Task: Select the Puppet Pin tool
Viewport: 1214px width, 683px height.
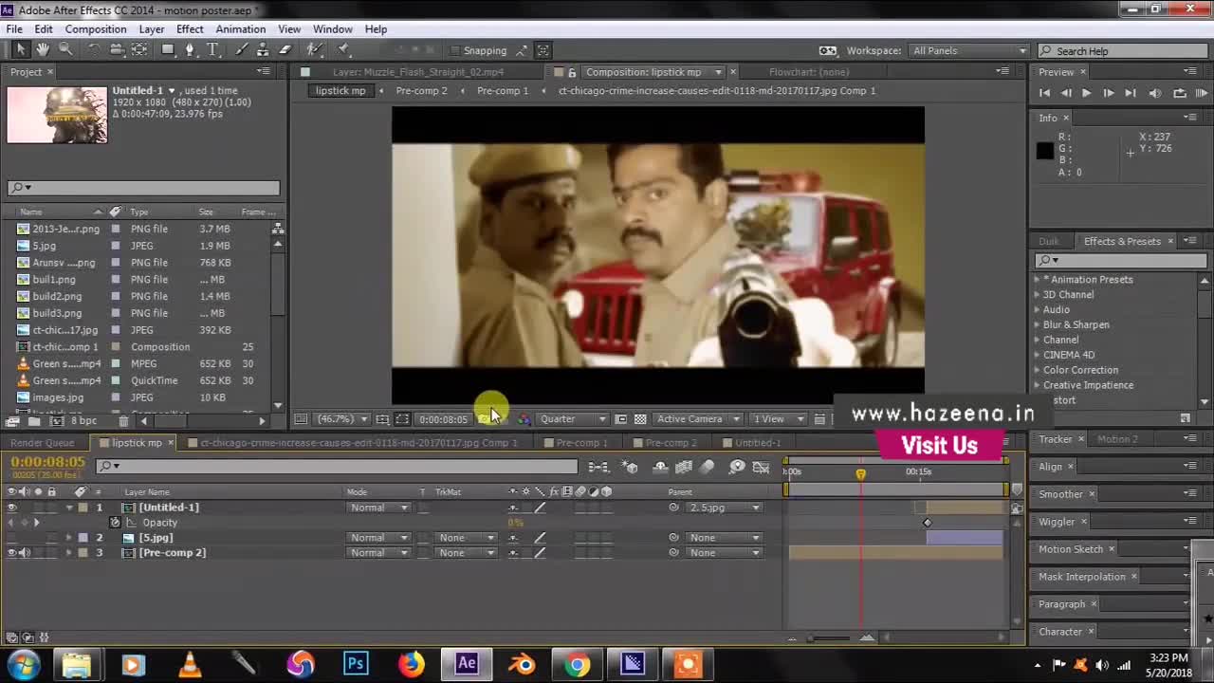Action: point(343,50)
